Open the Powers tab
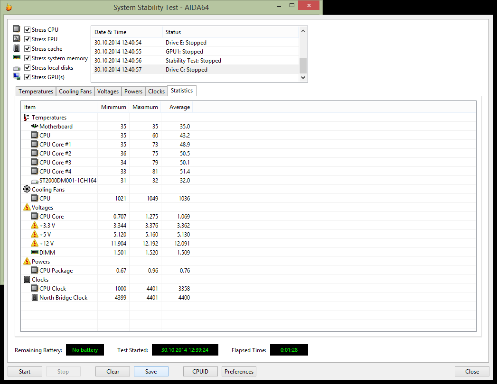 133,91
